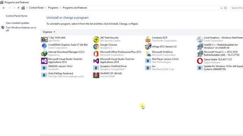The height and width of the screenshot is (136, 243).
Task: Select Internet Download Manager 6.35.5 text
Action: (66, 52)
